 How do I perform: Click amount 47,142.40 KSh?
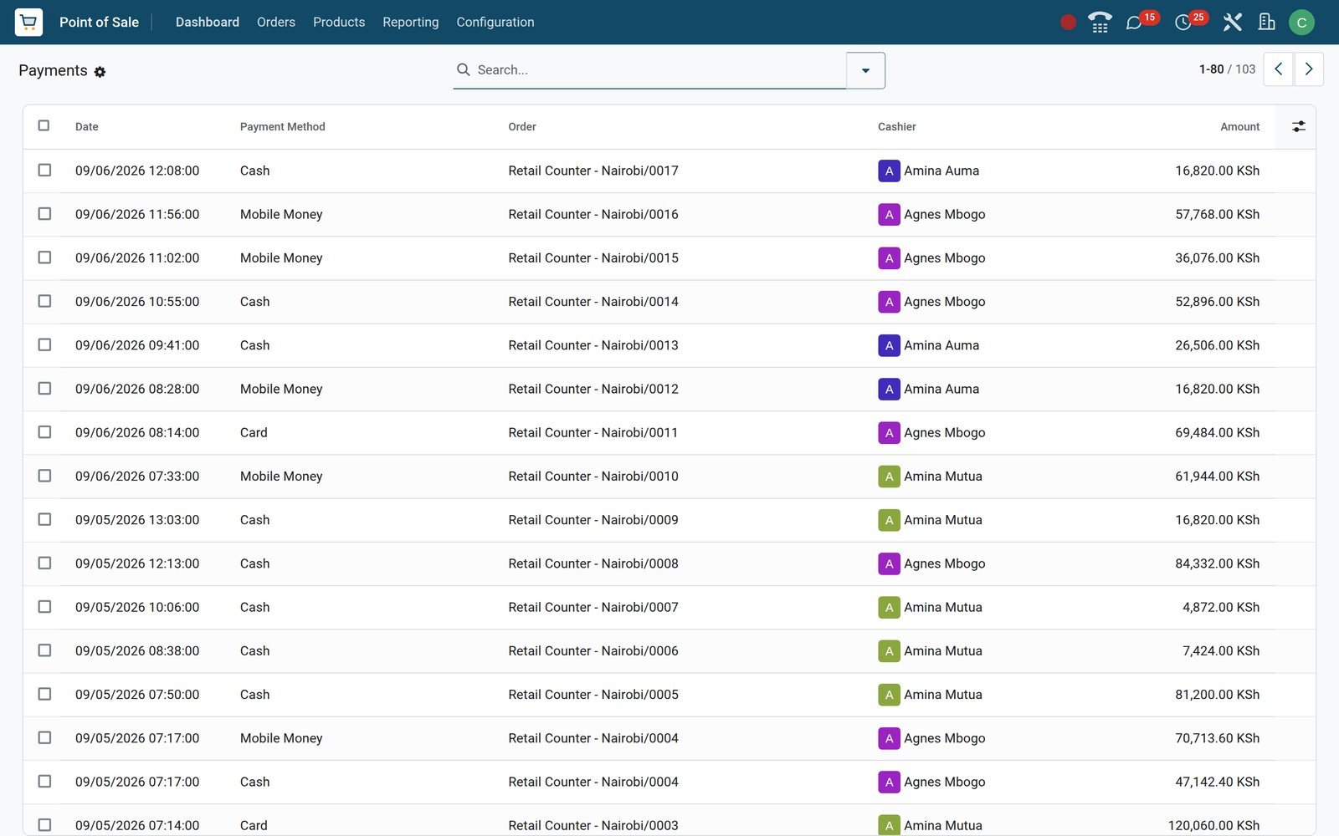pos(1217,782)
